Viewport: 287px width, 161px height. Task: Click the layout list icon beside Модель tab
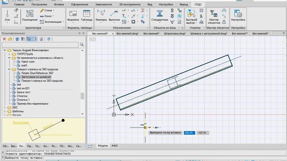[x=90, y=146]
